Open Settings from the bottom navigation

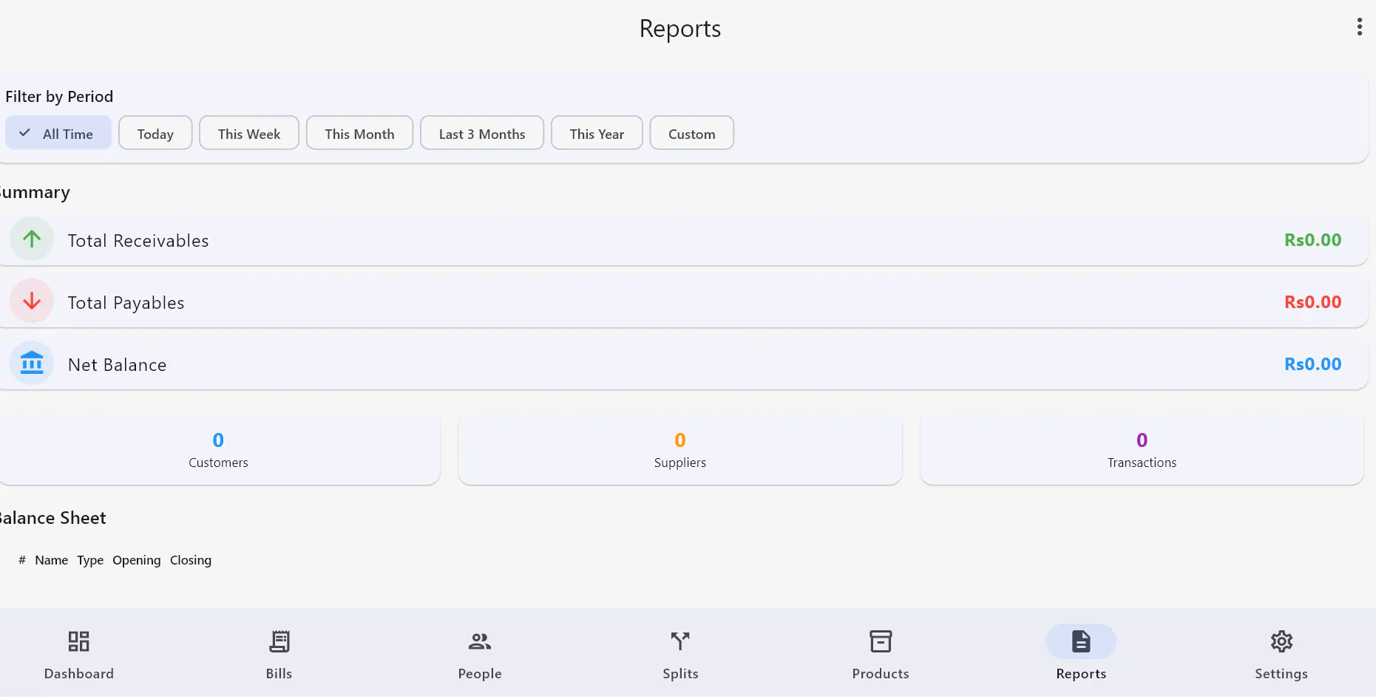[1281, 655]
